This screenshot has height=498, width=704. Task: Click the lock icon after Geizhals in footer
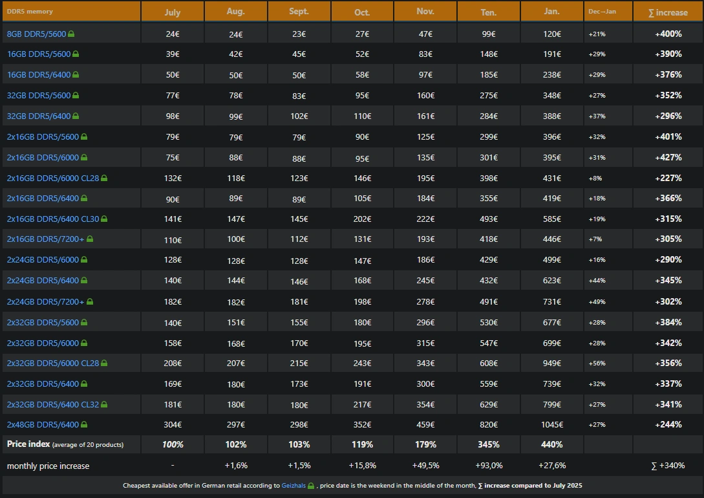pyautogui.click(x=311, y=486)
